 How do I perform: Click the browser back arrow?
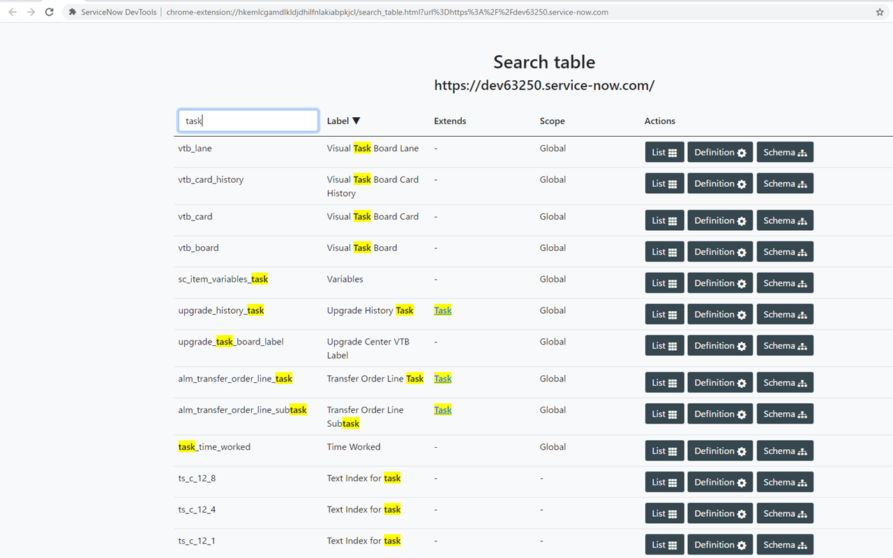click(13, 12)
